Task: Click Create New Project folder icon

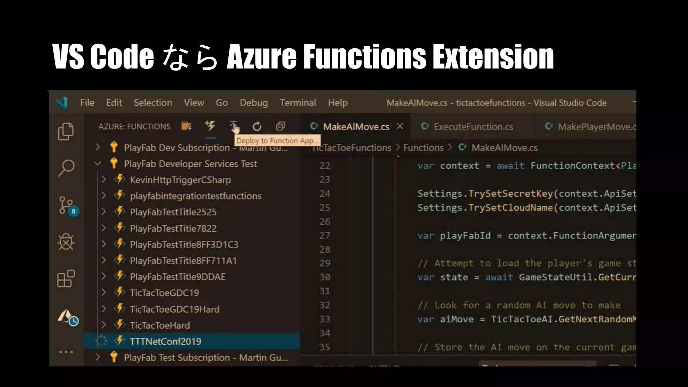Action: pos(186,126)
